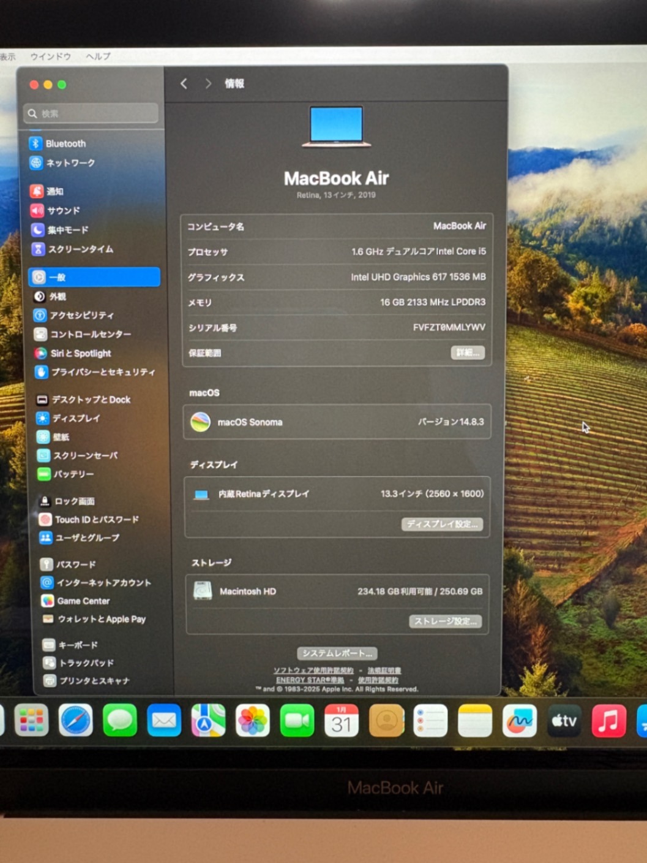This screenshot has width=647, height=863.
Task: Open インターネットアカウント settings
Action: click(97, 582)
